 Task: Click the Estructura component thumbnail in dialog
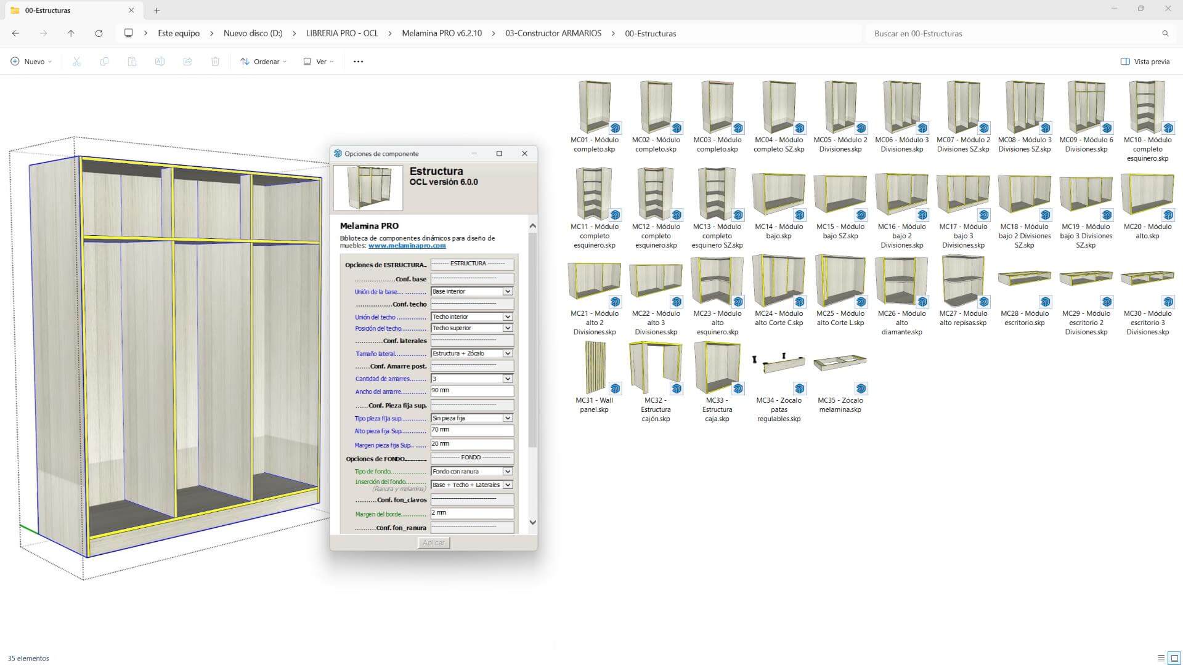368,188
